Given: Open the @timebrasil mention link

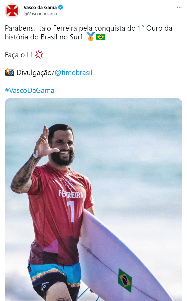Looking at the screenshot, I should [x=73, y=73].
